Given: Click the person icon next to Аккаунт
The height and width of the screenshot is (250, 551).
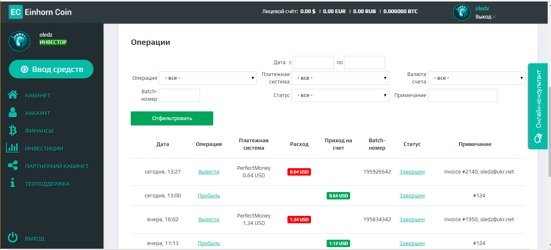Looking at the screenshot, I should 13,113.
